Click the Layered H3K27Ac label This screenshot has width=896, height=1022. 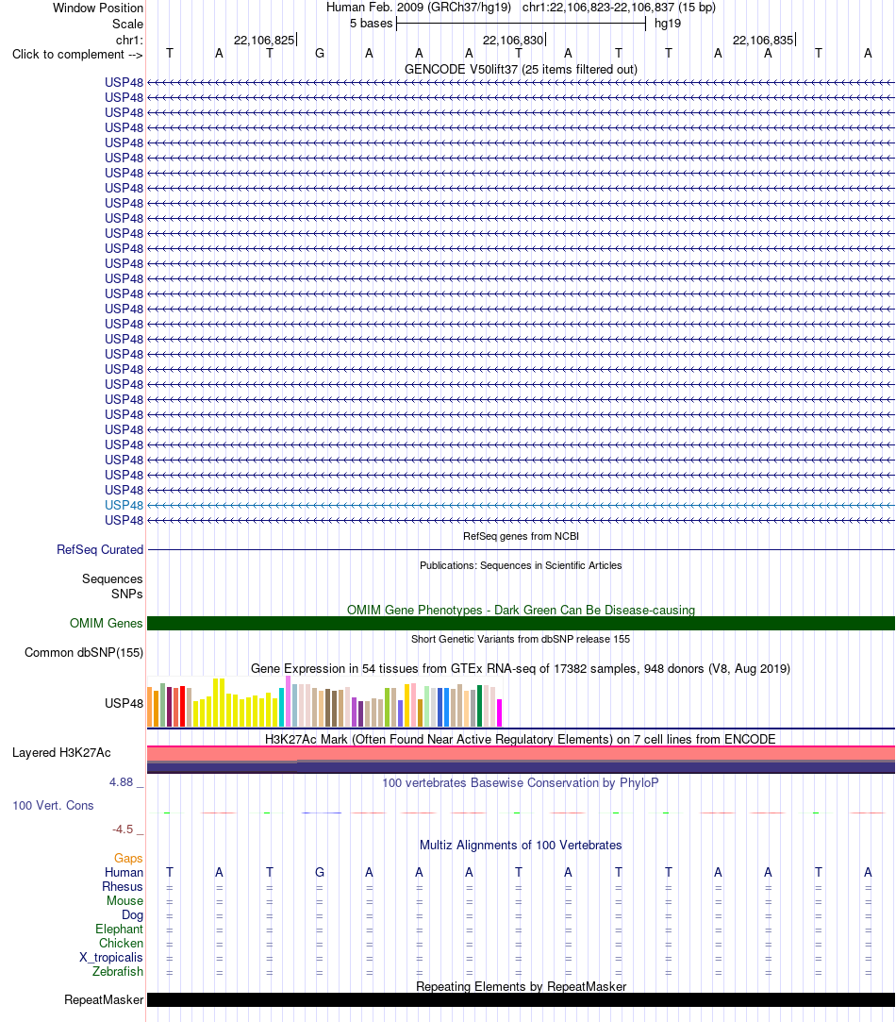61,753
